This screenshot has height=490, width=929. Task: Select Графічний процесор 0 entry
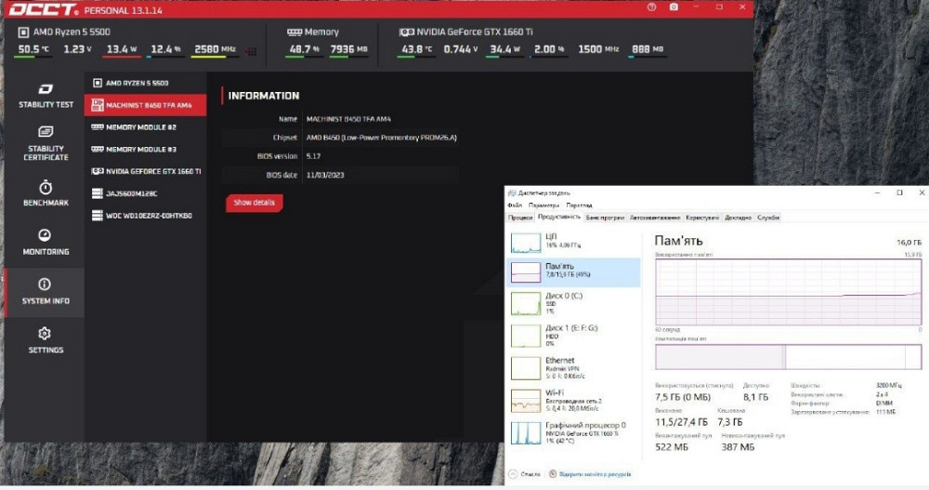pos(573,433)
